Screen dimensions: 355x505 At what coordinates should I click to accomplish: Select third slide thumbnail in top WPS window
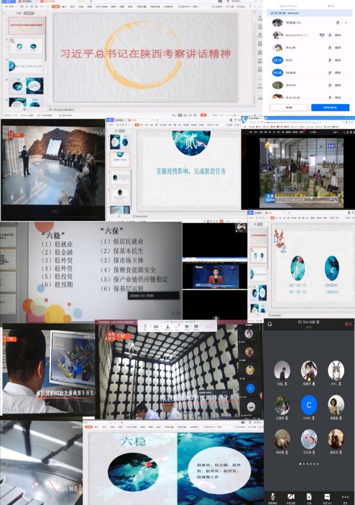tap(26, 66)
